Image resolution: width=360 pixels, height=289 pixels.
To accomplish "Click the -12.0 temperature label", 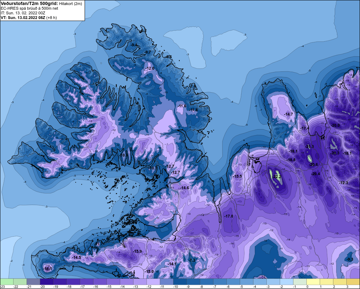I will pos(150,68).
